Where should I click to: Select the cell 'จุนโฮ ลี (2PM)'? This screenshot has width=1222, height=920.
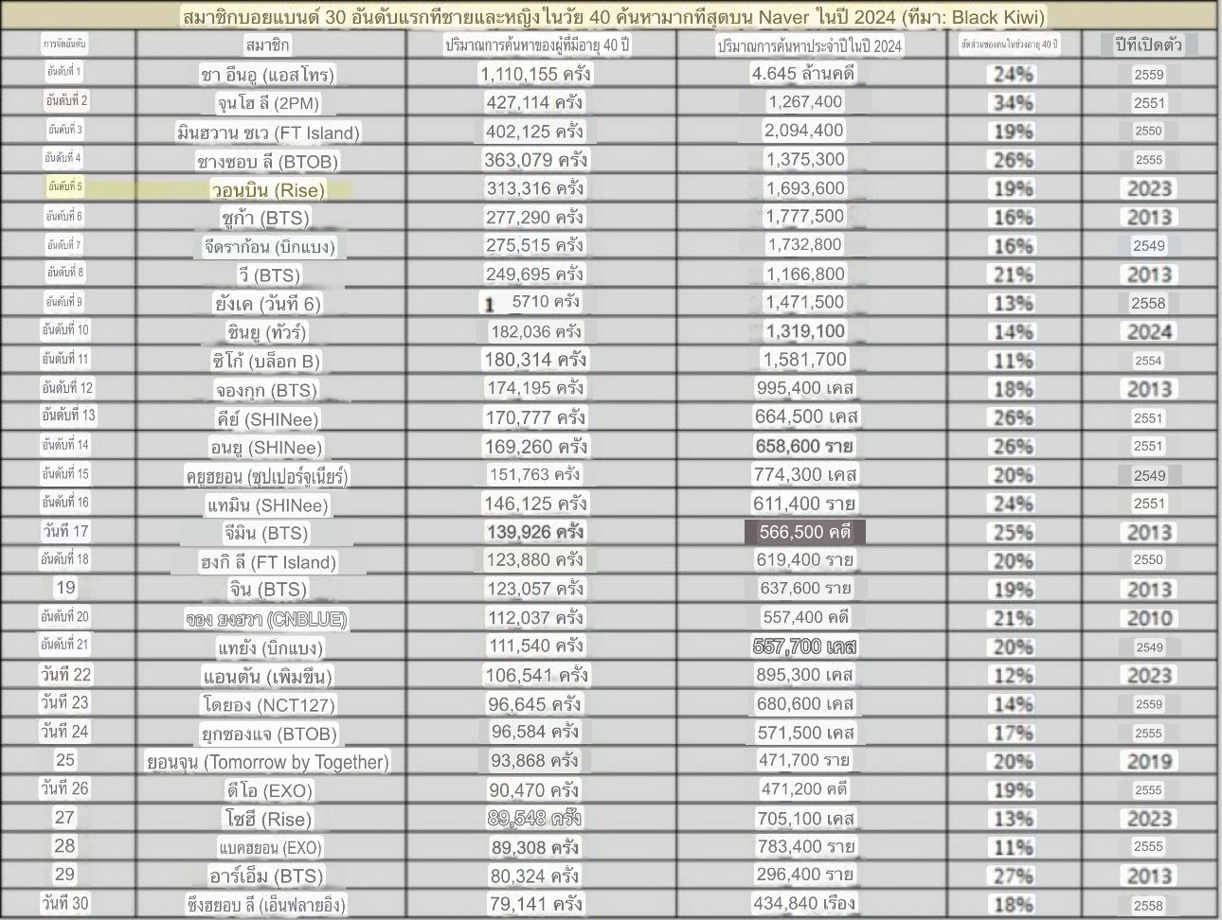(268, 102)
